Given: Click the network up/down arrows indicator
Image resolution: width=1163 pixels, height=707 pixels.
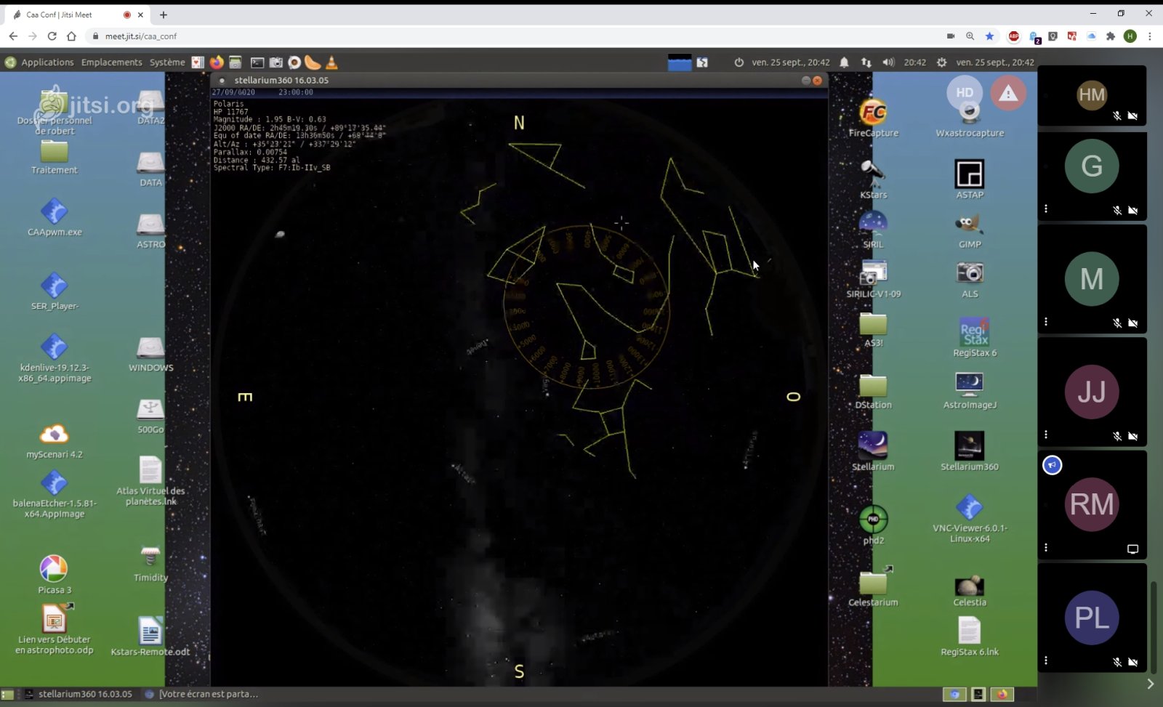Looking at the screenshot, I should coord(866,62).
